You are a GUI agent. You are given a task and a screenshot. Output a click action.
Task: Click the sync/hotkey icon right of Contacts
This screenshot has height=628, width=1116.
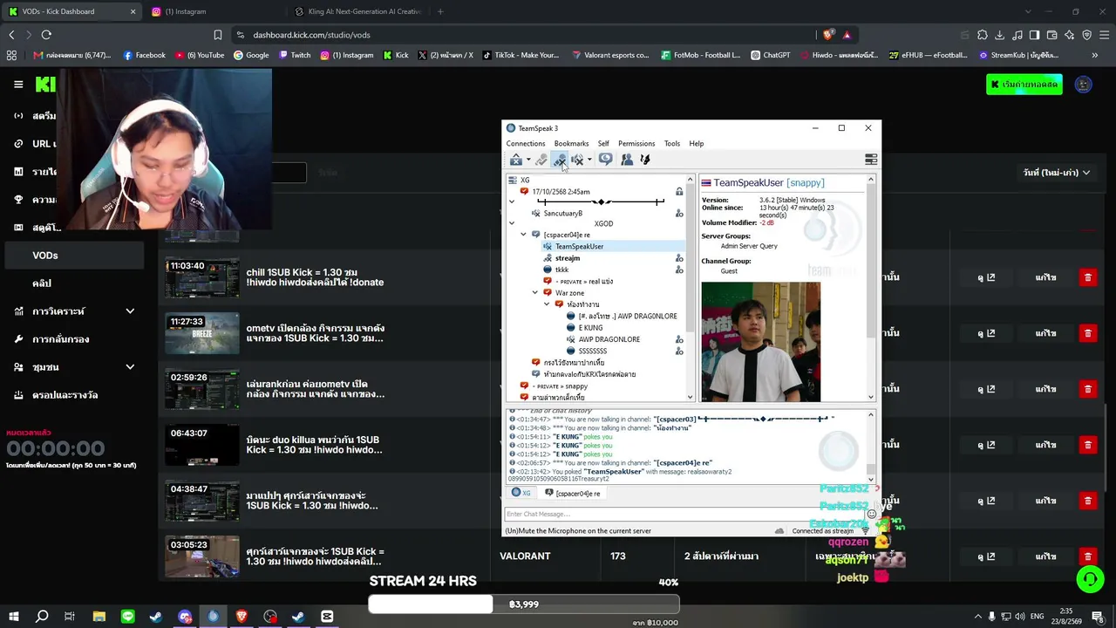tap(645, 160)
